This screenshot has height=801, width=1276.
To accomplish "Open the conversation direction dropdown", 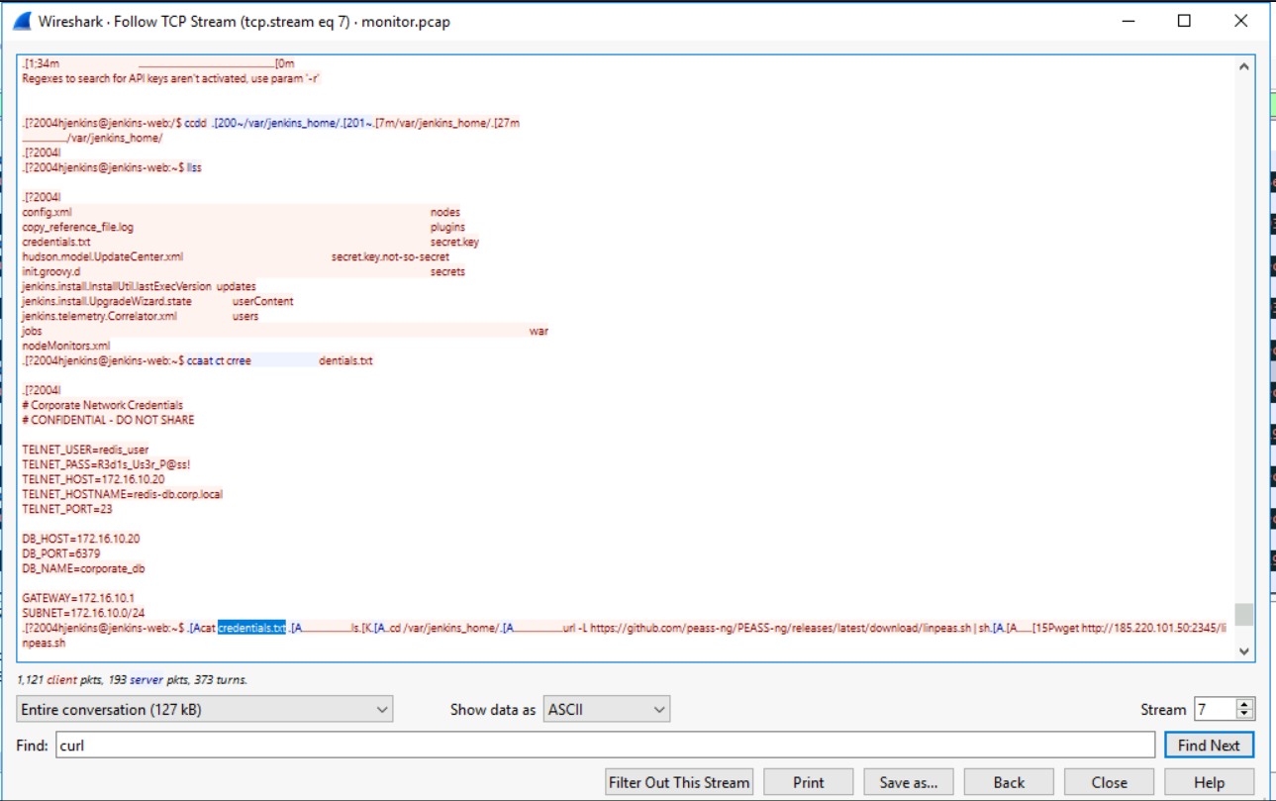I will [x=205, y=709].
